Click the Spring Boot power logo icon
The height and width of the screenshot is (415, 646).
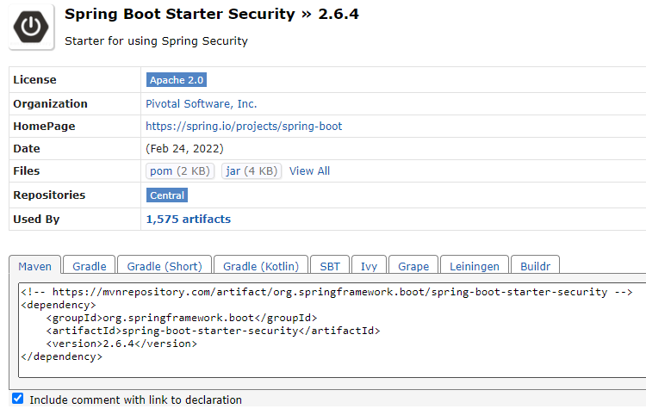31,28
